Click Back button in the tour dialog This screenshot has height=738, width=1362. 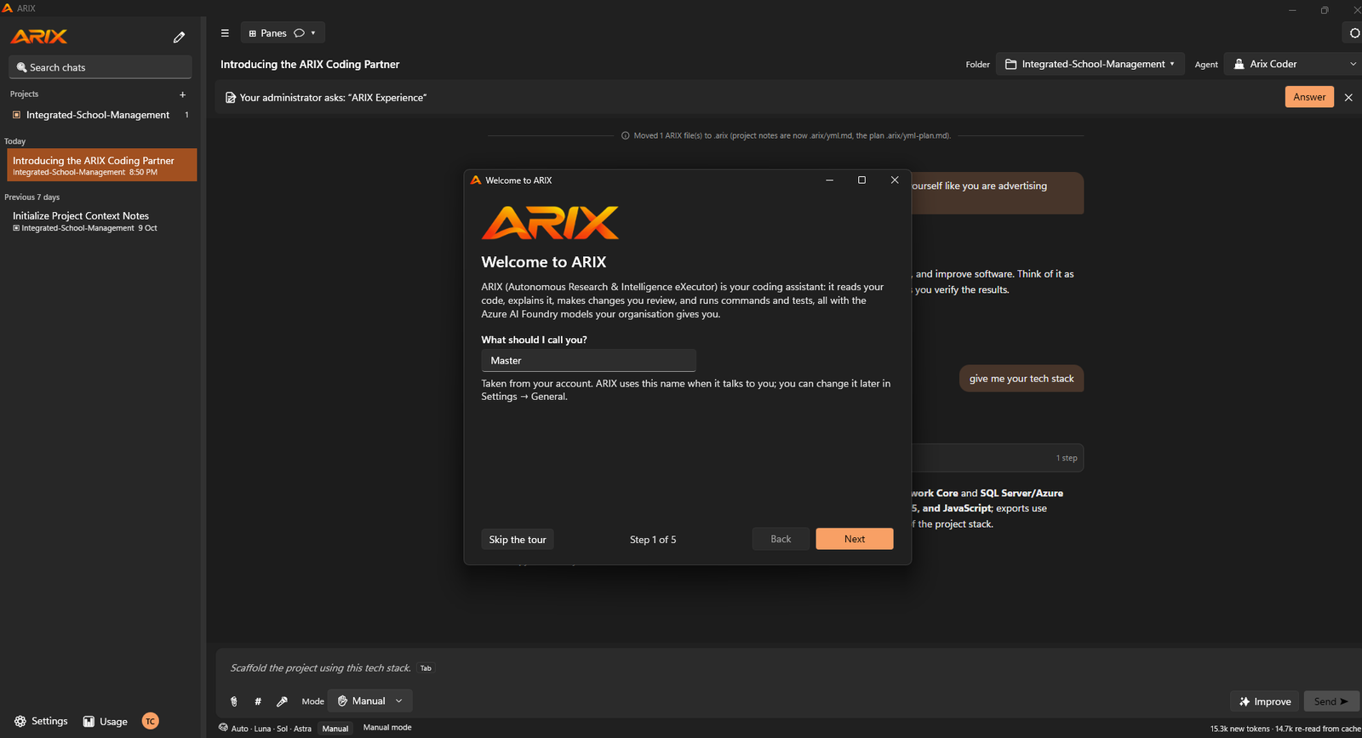click(781, 539)
